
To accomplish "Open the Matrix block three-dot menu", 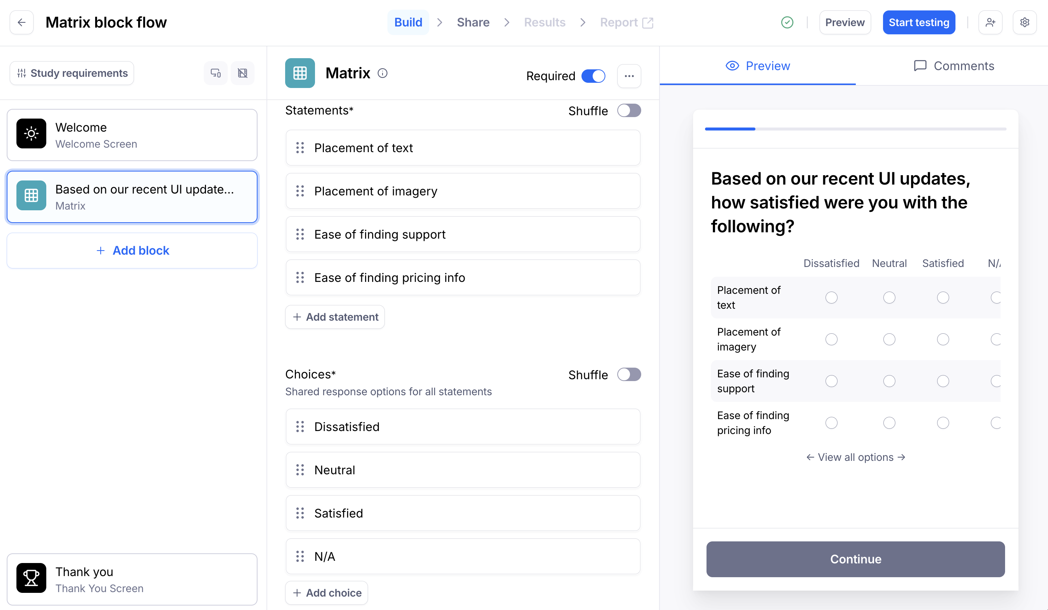I will click(x=629, y=76).
